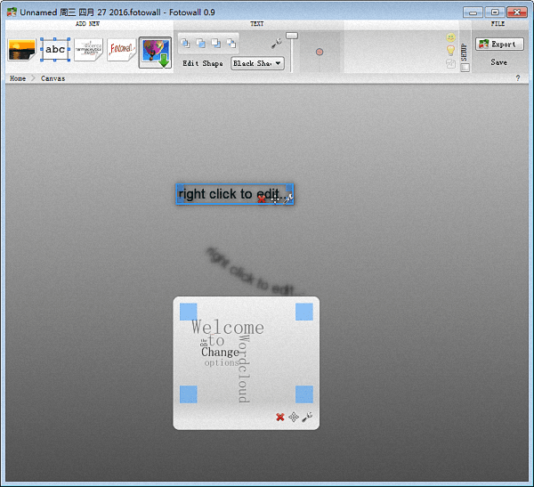
Task: Click the add picture icon in toolbar
Action: click(x=21, y=50)
